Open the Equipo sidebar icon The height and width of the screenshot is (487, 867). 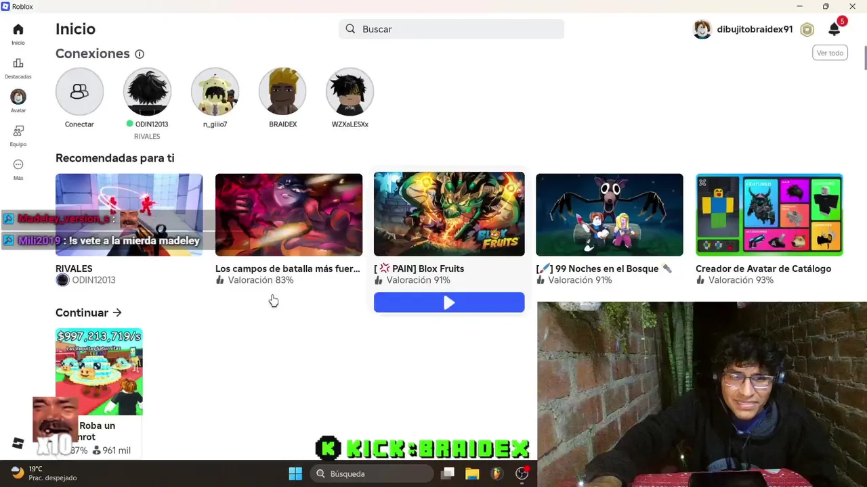[18, 131]
